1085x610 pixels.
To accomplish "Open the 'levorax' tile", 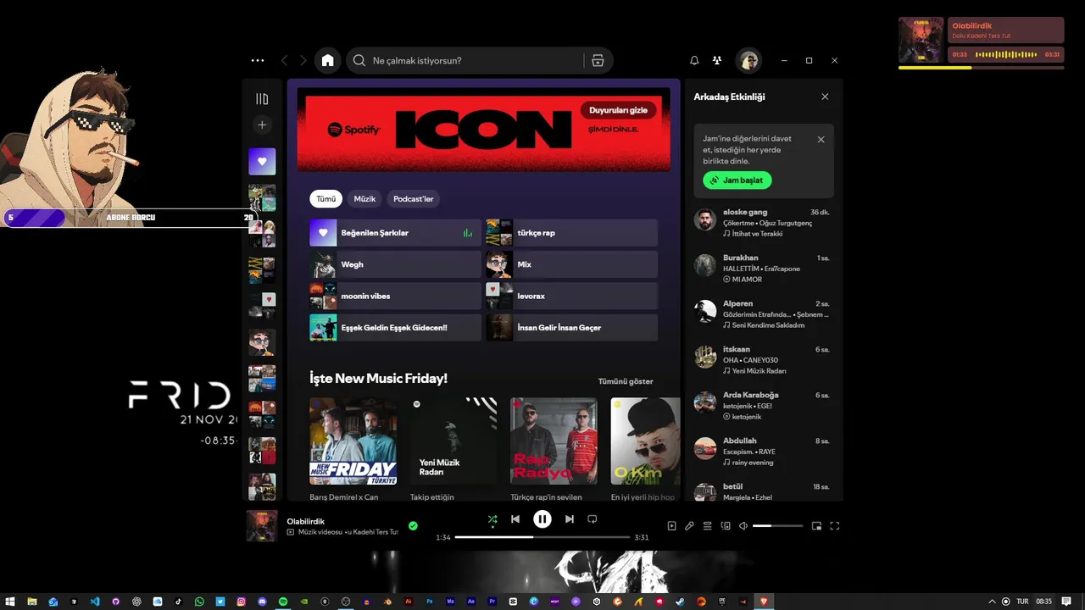I will [x=571, y=296].
